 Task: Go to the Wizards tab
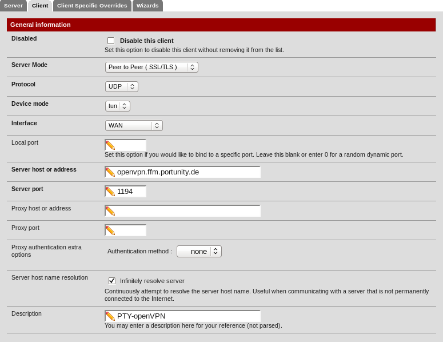coord(147,6)
